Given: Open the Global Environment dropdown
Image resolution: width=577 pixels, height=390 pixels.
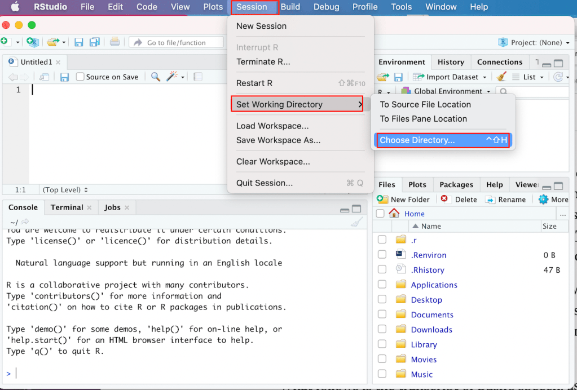Looking at the screenshot, I should tap(446, 91).
